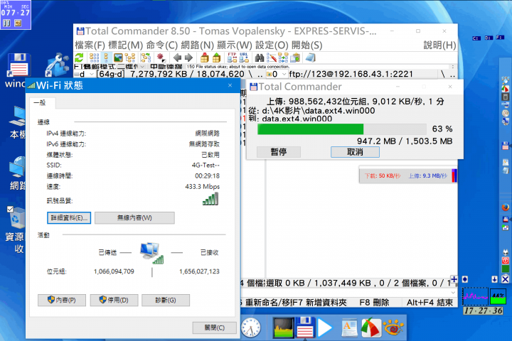Open the XnView eye icon in the dock
The height and width of the screenshot is (341, 512).
(x=393, y=328)
